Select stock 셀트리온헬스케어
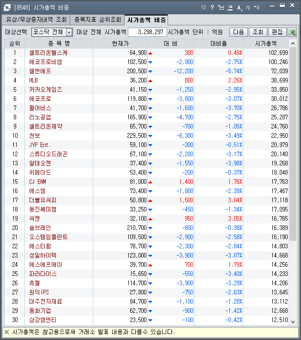This screenshot has height=340, width=301. point(48,53)
